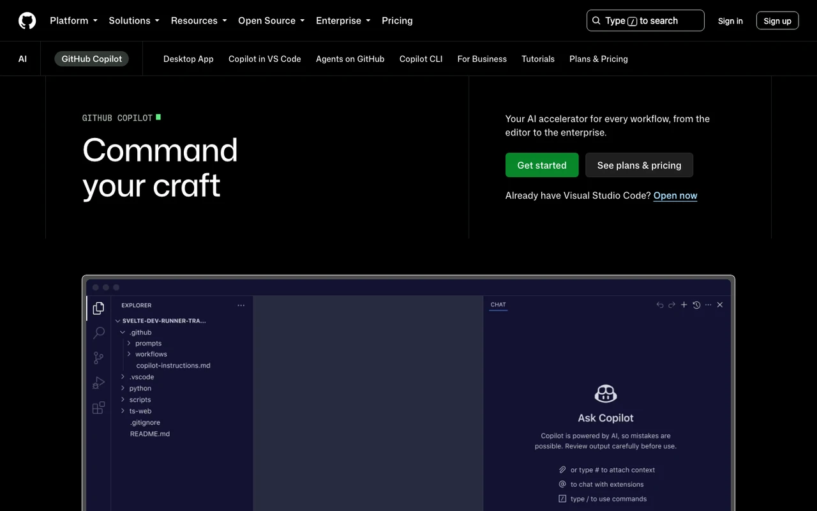Open the Resources dropdown menu

pyautogui.click(x=199, y=20)
